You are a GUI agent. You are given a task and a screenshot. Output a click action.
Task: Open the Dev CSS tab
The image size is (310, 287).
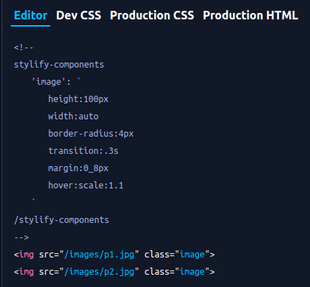pyautogui.click(x=78, y=16)
